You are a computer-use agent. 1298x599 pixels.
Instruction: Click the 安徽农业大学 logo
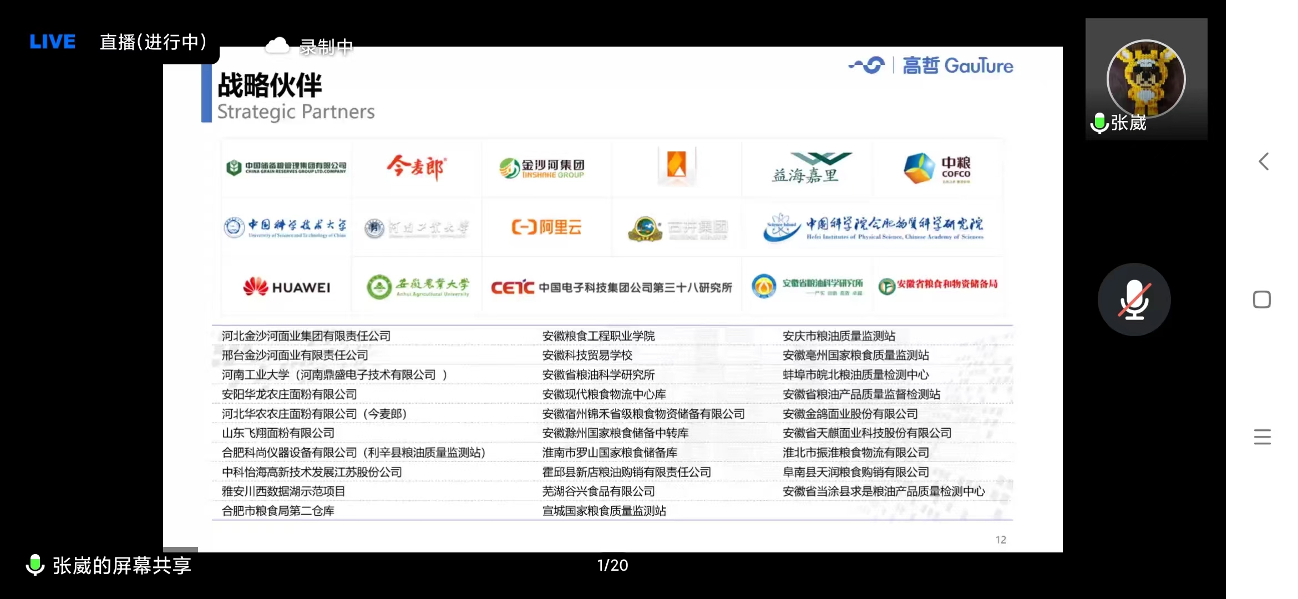[418, 287]
